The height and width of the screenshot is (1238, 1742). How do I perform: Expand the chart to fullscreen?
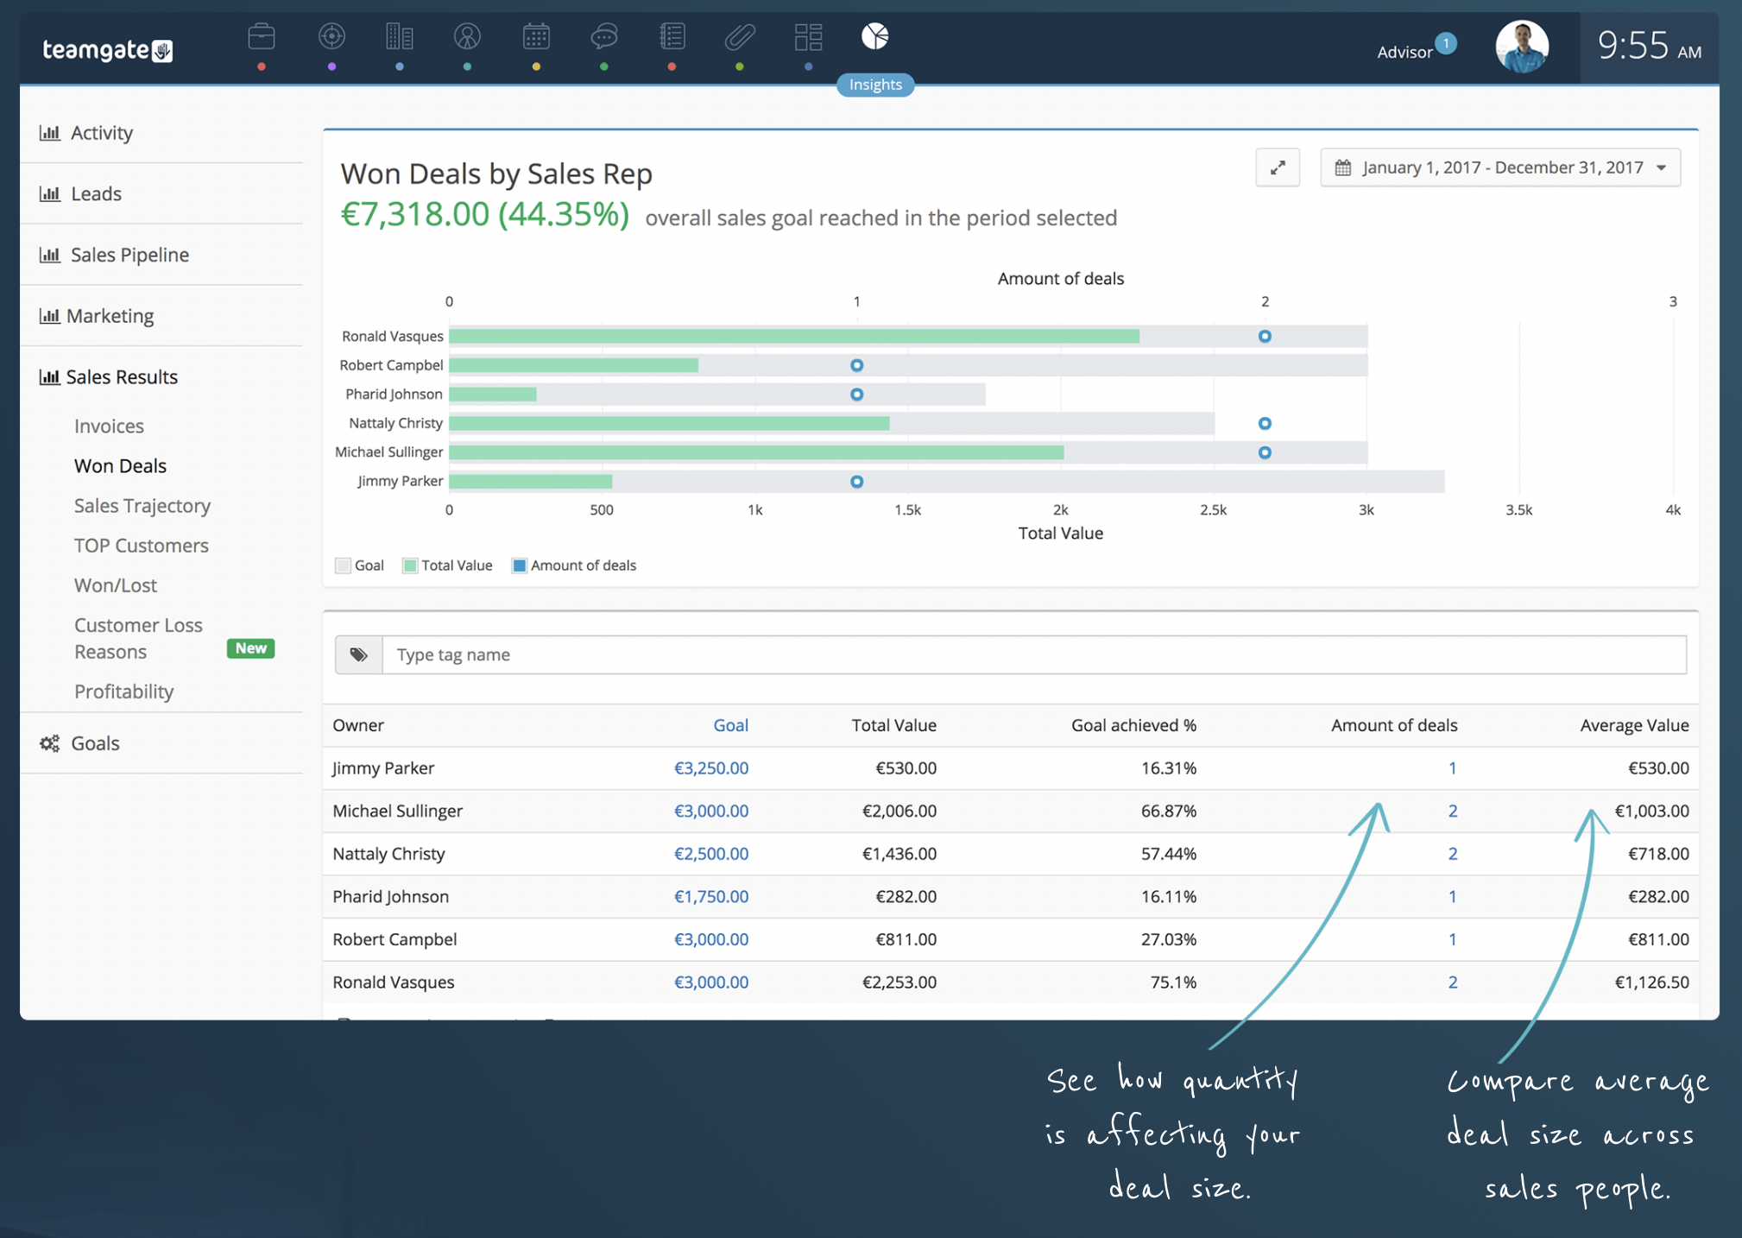(1278, 167)
